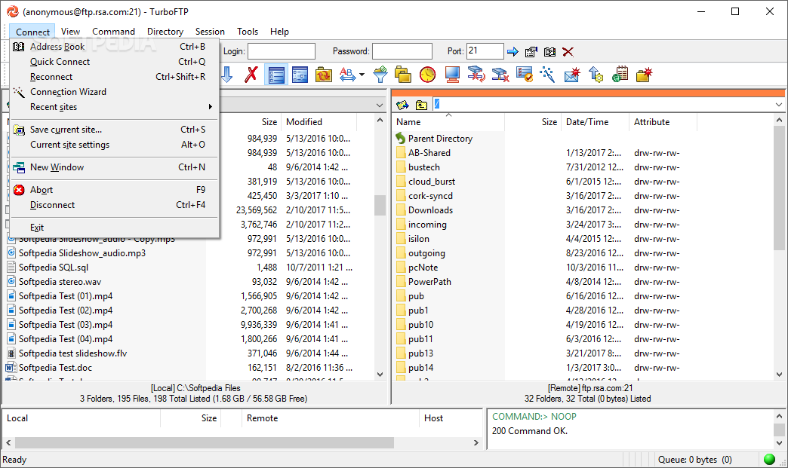Click the folder synchronize icon
Screen dimensions: 788x468
(x=324, y=75)
